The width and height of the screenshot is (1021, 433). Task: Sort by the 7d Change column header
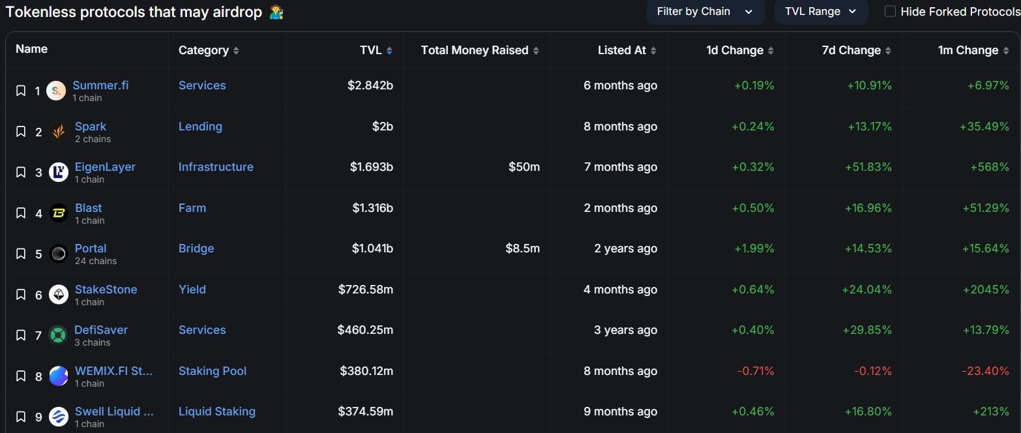pyautogui.click(x=857, y=50)
